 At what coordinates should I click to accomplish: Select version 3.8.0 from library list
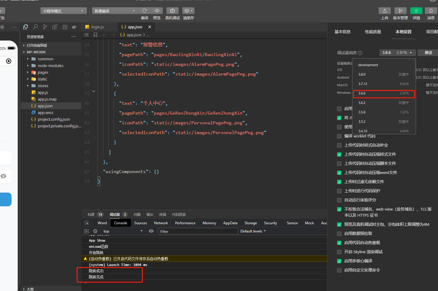tap(384, 74)
